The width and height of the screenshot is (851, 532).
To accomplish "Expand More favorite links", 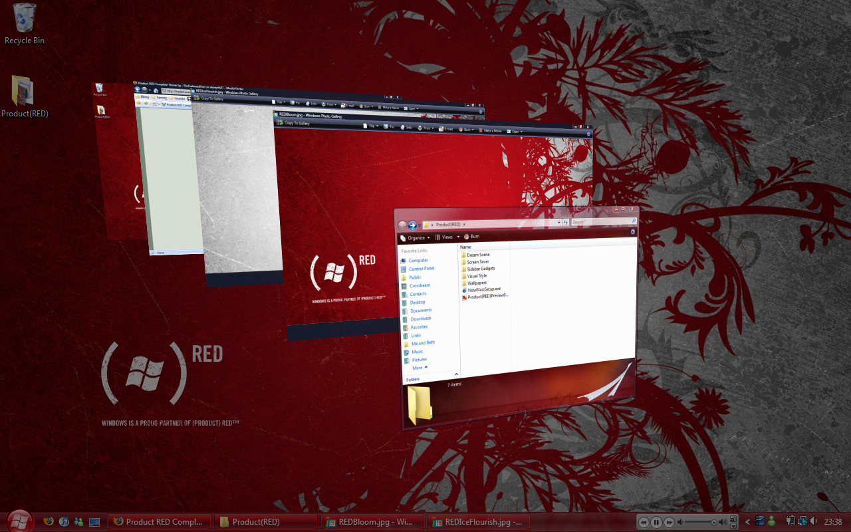I will [x=420, y=368].
